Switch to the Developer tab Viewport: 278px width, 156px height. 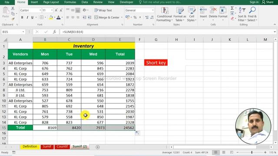coord(126,2)
